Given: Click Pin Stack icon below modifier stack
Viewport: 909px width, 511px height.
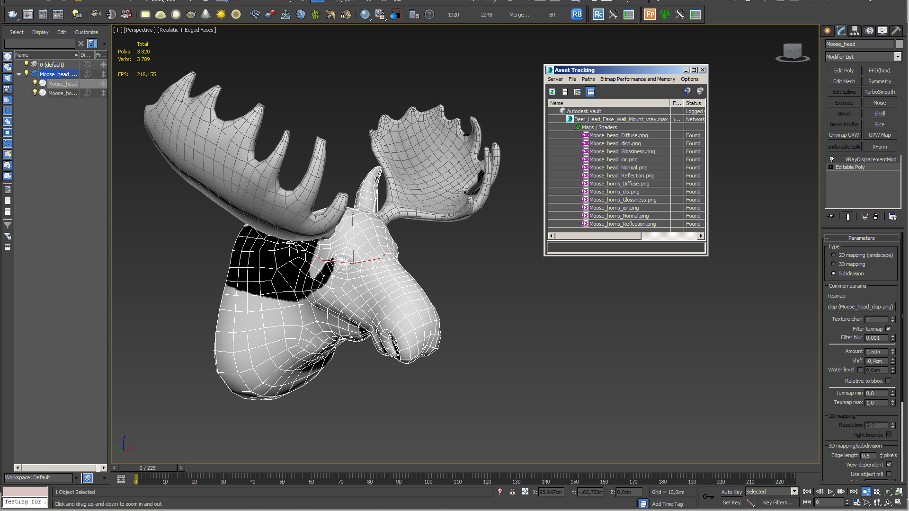Looking at the screenshot, I should pos(831,217).
